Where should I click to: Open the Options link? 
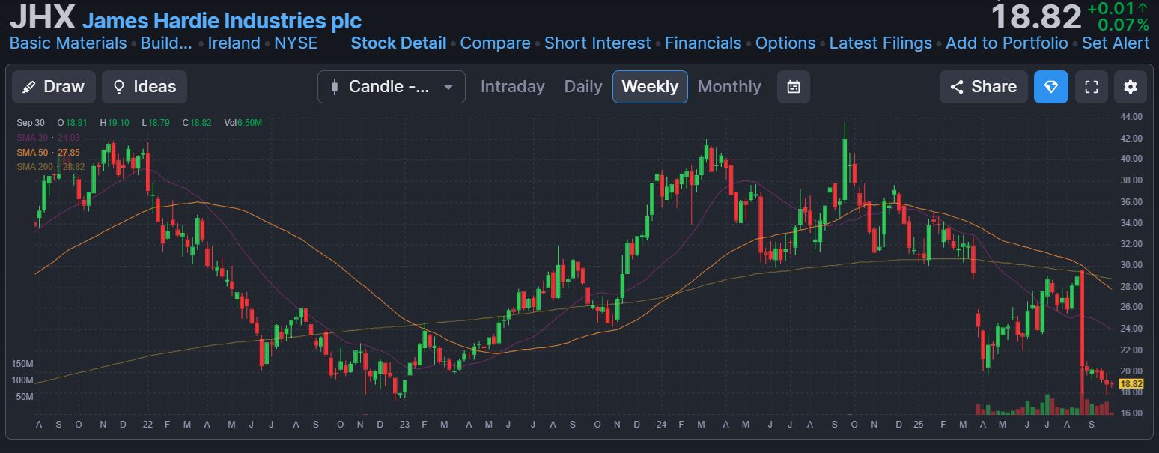(x=785, y=43)
